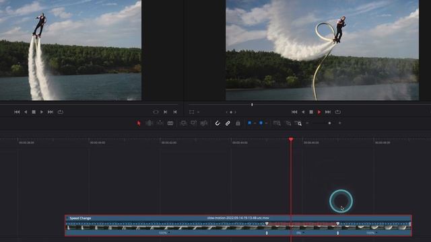
Task: Select the Dynamic Trim Mode tool
Action: coord(160,123)
